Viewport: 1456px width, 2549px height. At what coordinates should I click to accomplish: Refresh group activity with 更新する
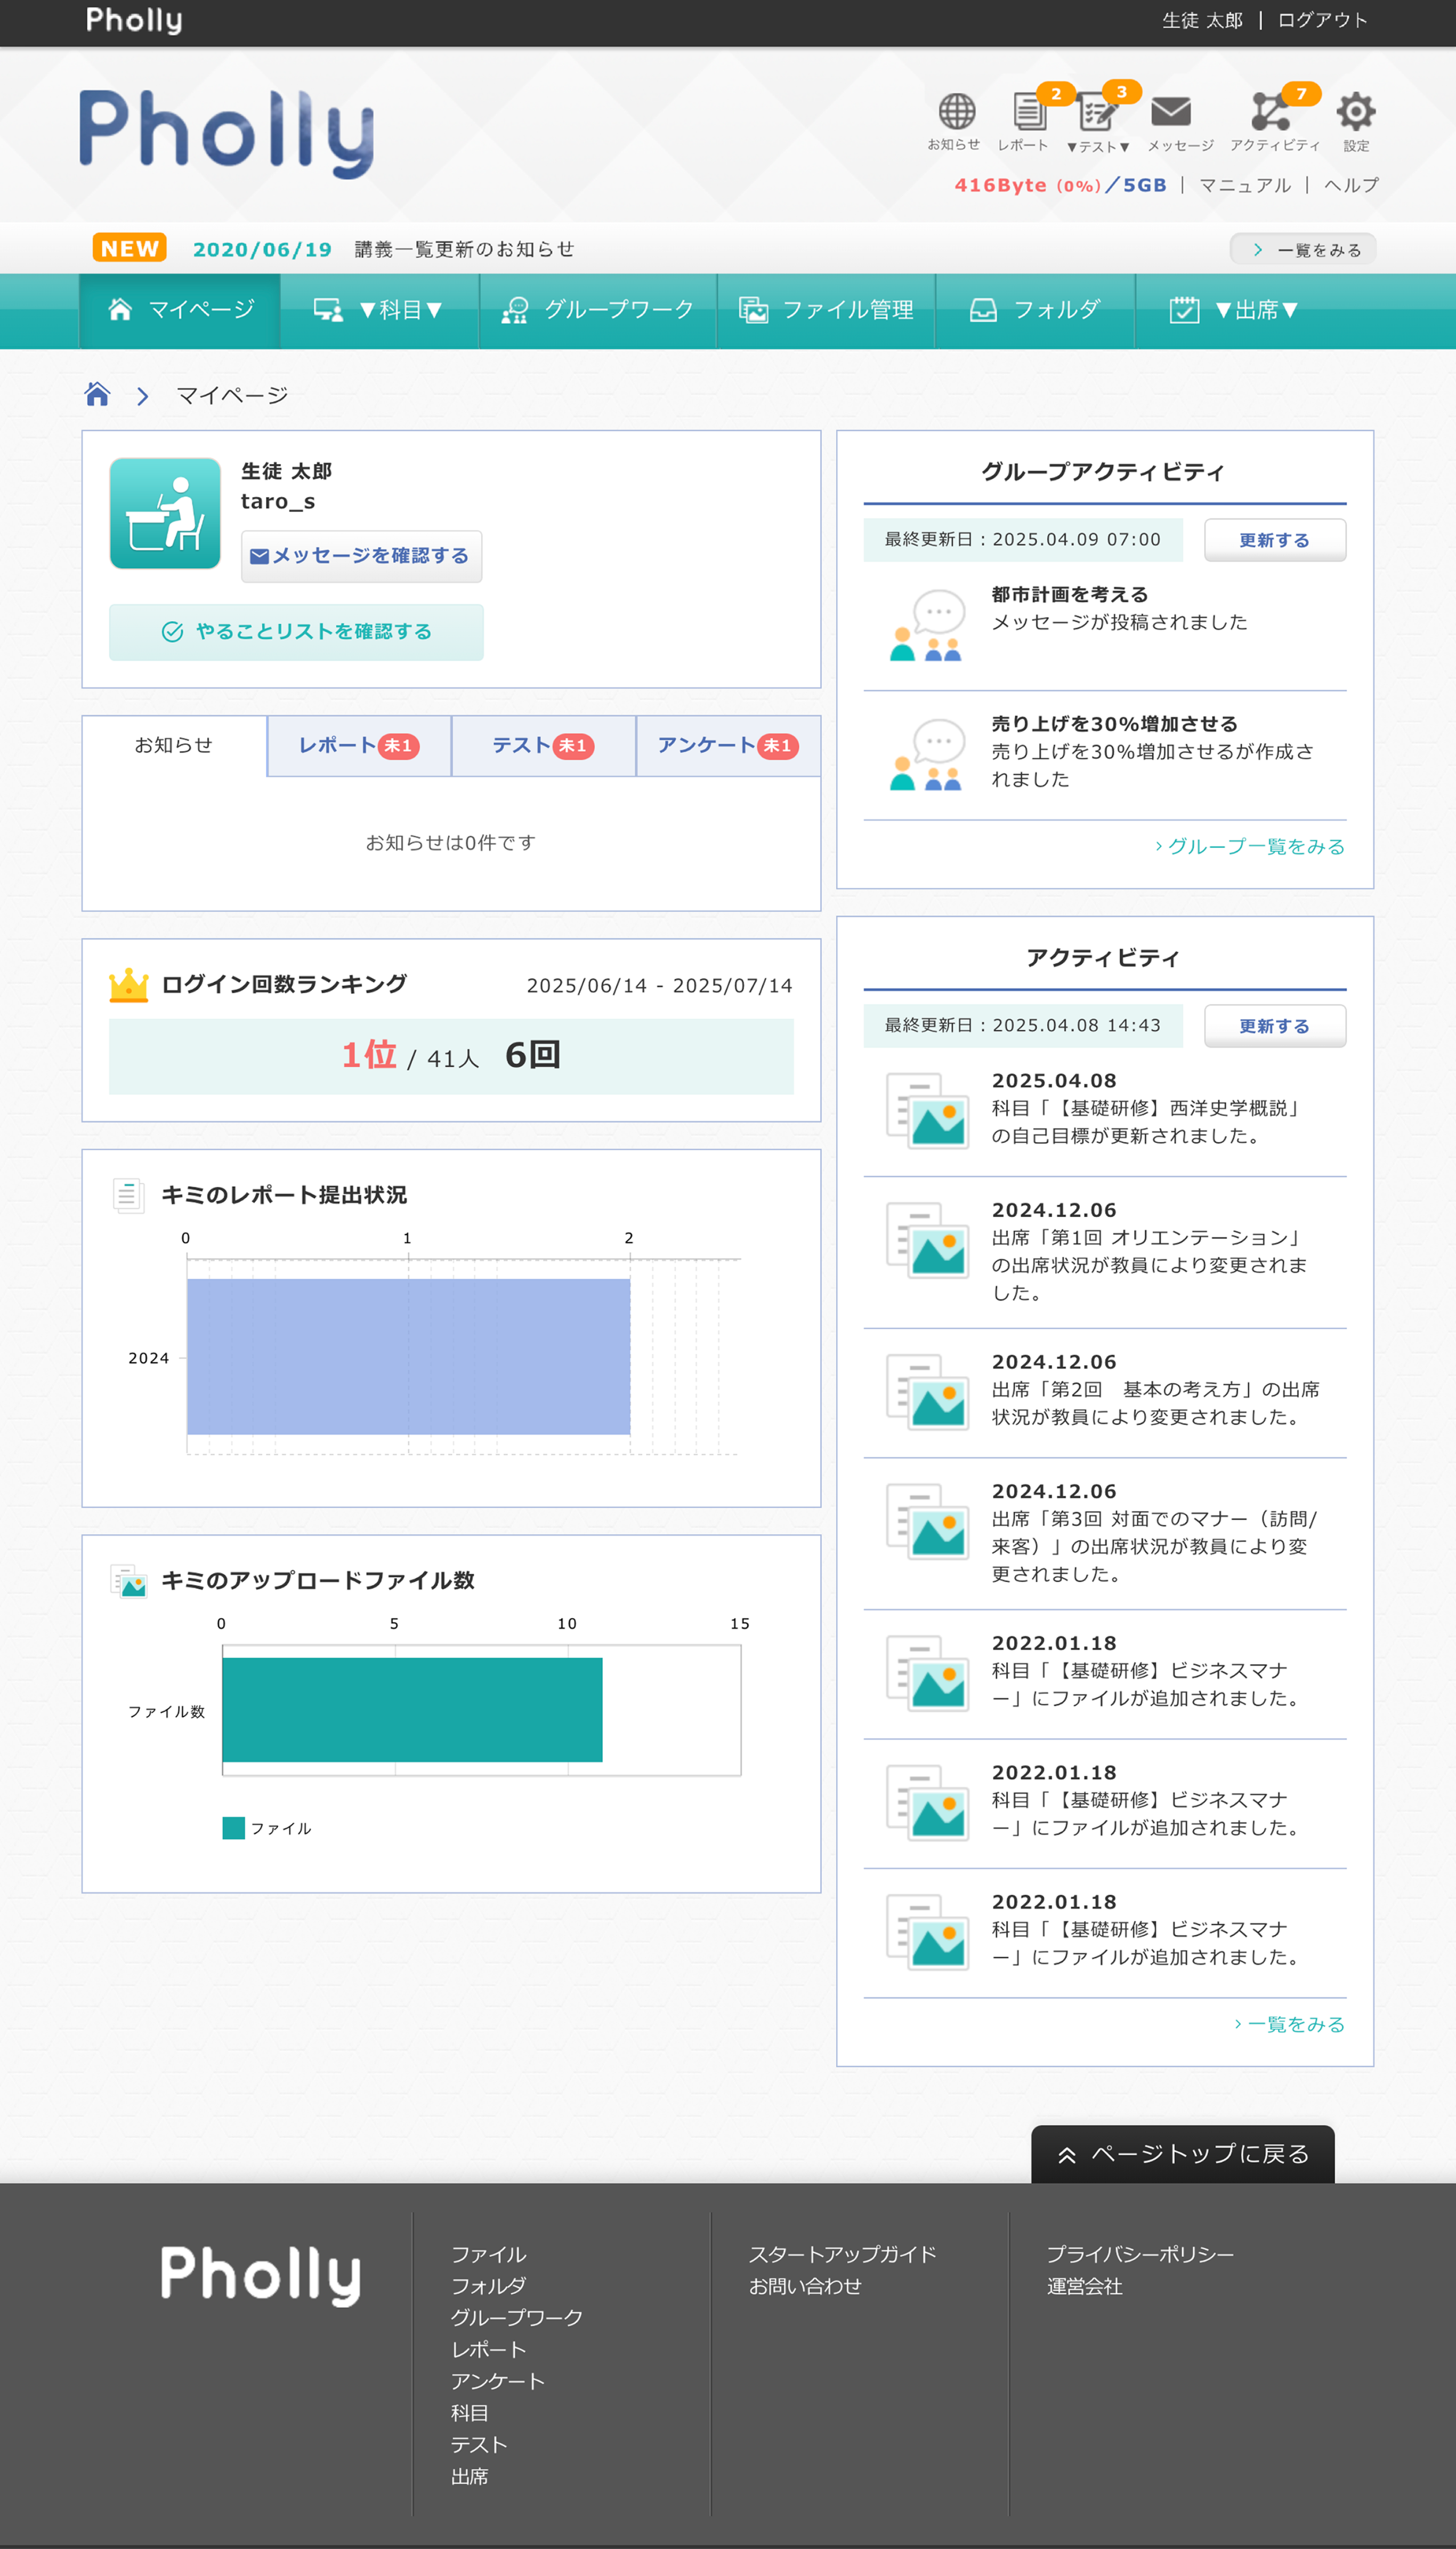pyautogui.click(x=1274, y=540)
